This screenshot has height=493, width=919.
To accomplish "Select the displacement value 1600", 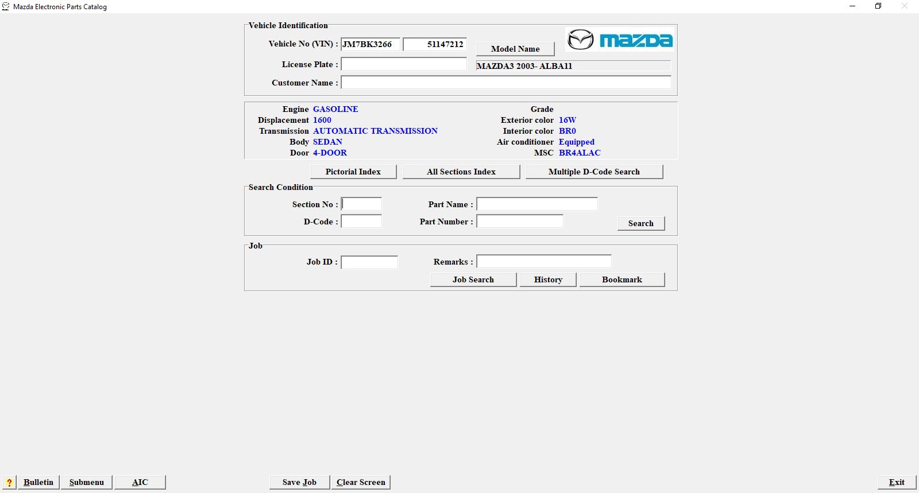I will (x=322, y=120).
